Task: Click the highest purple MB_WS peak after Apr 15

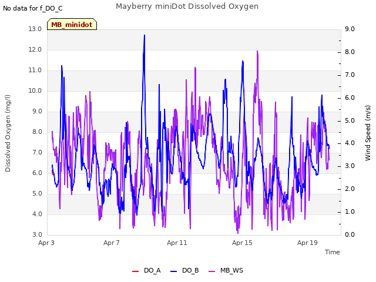Action: pos(257,51)
